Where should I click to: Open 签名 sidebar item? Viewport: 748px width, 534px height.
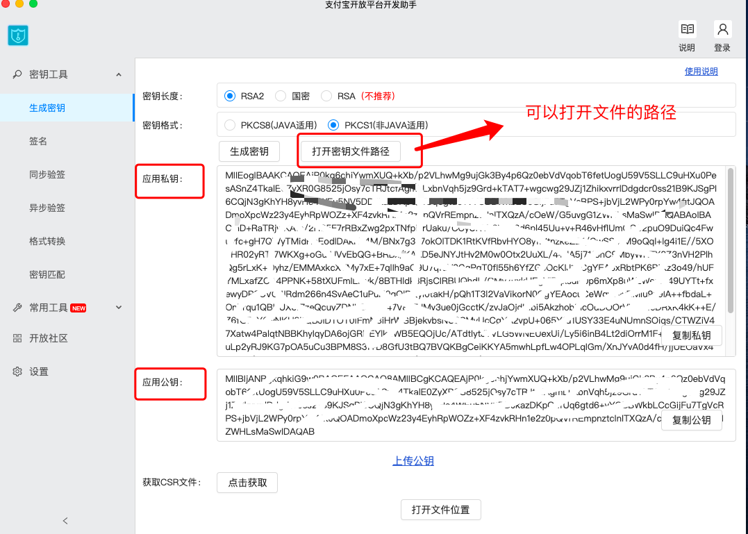(67, 141)
